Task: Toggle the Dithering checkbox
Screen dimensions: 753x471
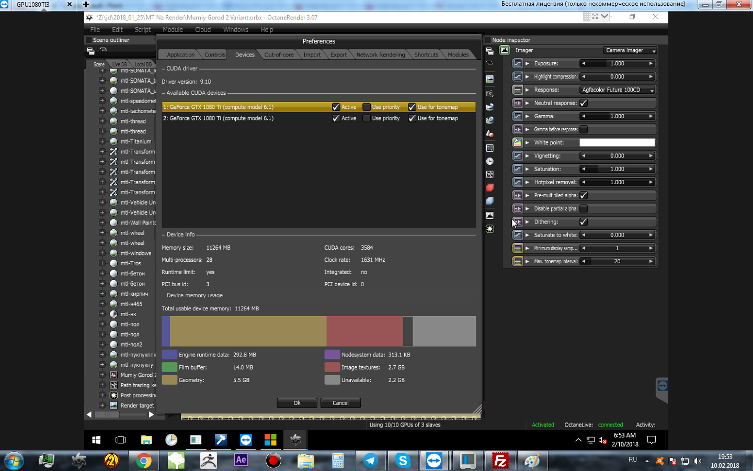Action: click(584, 222)
